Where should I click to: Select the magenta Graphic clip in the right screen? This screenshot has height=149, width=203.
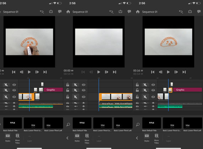188,90
